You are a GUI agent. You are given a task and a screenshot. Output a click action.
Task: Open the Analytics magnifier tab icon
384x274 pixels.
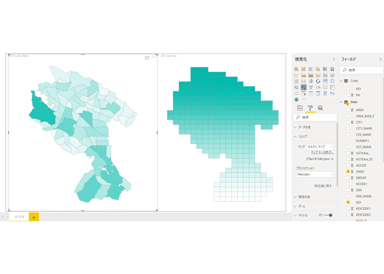(320, 108)
